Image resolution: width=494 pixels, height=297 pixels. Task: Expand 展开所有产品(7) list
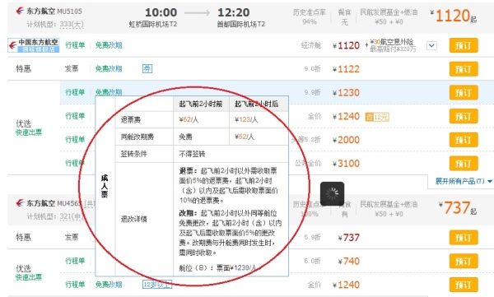click(464, 181)
